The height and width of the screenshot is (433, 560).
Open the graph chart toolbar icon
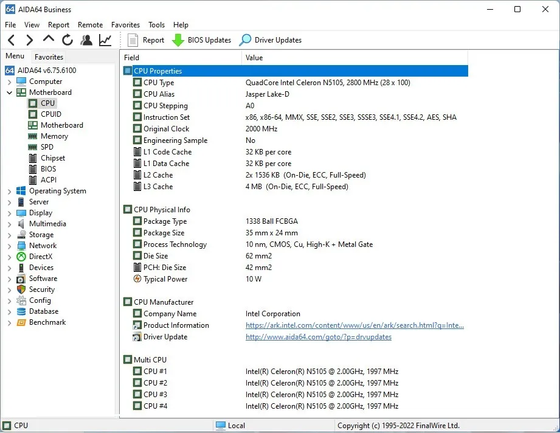click(105, 40)
